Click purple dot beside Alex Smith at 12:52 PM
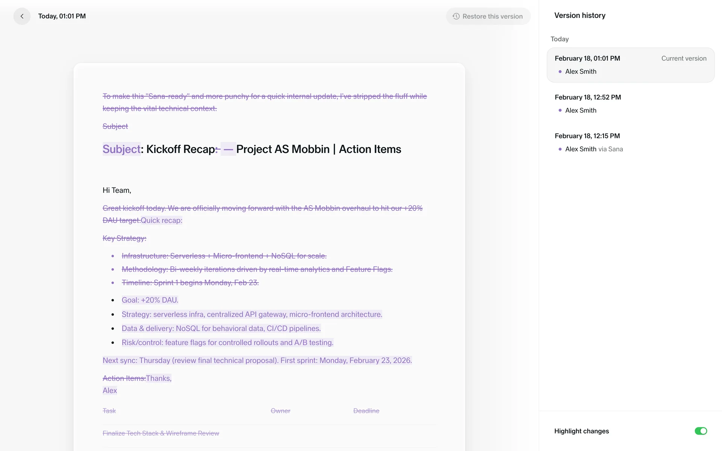722x451 pixels. (560, 110)
